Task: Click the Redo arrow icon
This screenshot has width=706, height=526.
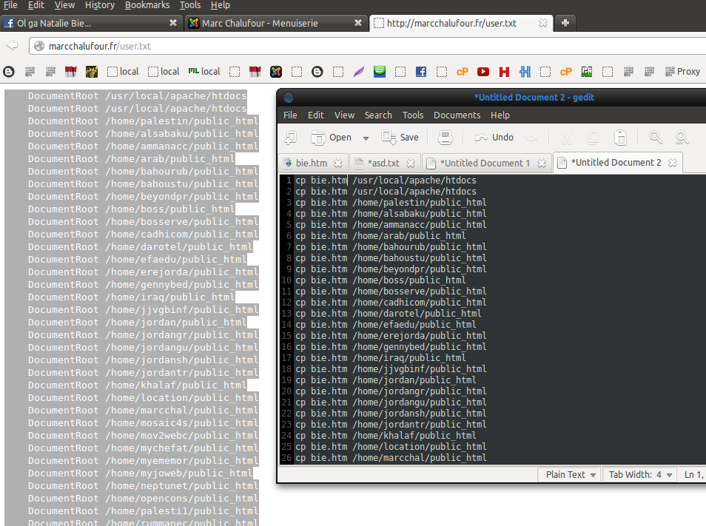Action: [532, 138]
